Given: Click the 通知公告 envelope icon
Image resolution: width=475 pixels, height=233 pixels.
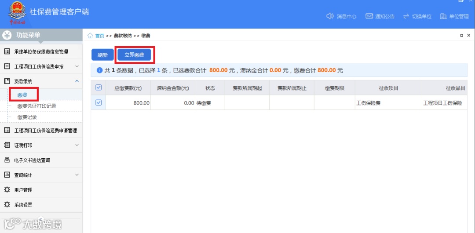Looking at the screenshot, I should tap(369, 16).
